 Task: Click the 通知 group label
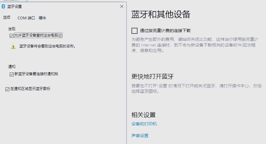click(x=12, y=67)
